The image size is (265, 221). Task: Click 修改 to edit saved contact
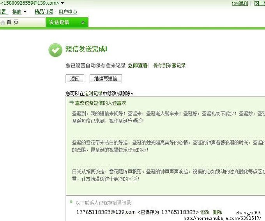coord(205,212)
